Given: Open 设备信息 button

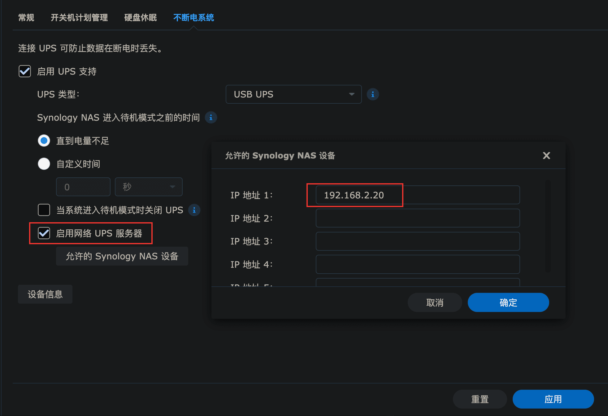Looking at the screenshot, I should pyautogui.click(x=45, y=294).
